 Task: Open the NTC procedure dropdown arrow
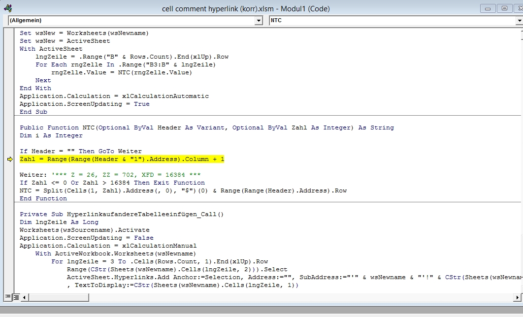pos(519,21)
